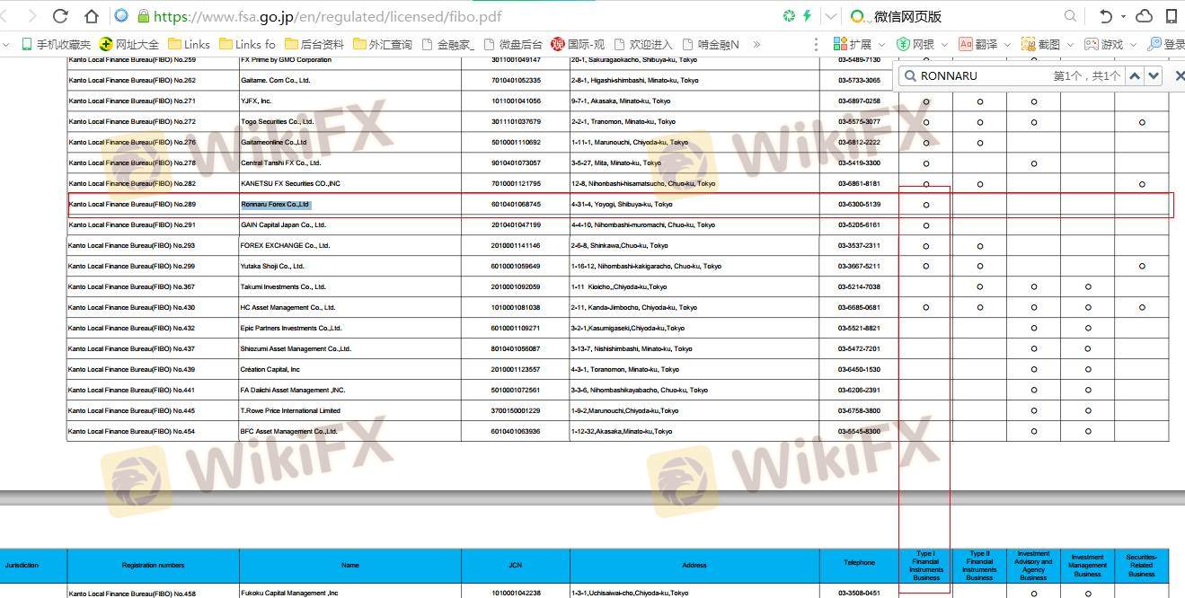Open the 网址大全 bookmark

(129, 44)
